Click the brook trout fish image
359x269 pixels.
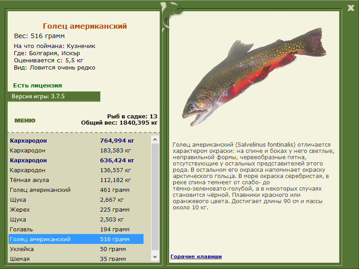254,76
